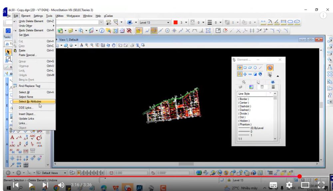
Task: Toggle the Disable Handles button
Action: (x=270, y=68)
